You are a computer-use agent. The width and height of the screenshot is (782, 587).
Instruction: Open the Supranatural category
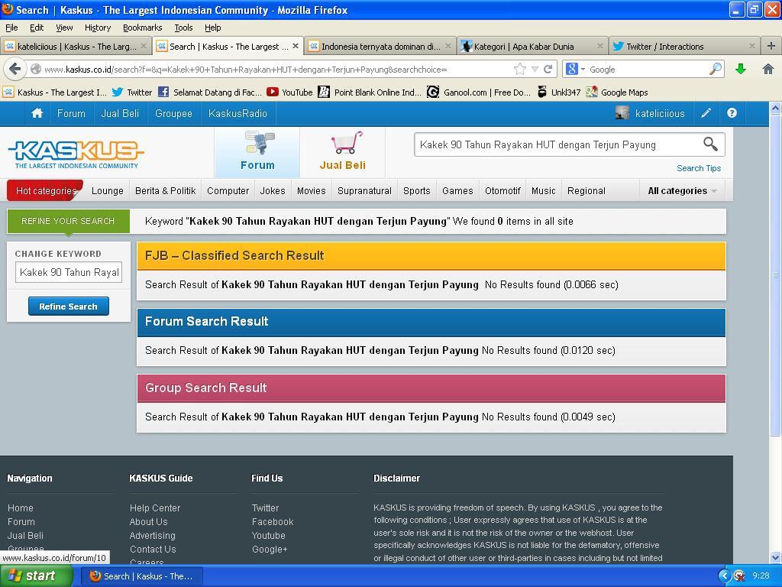tap(364, 190)
